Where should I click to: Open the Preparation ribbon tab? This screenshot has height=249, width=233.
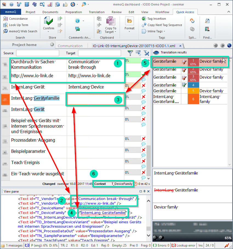(74, 12)
